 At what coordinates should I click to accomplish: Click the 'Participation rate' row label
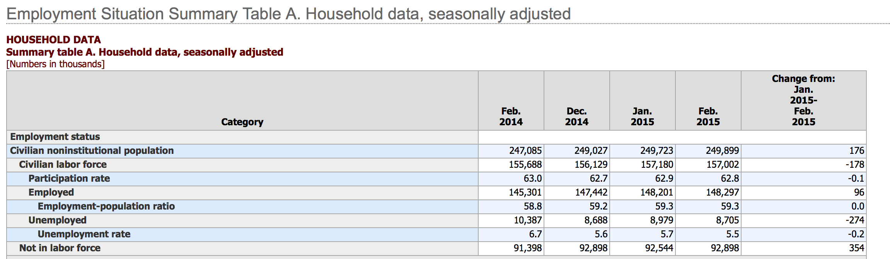point(69,179)
